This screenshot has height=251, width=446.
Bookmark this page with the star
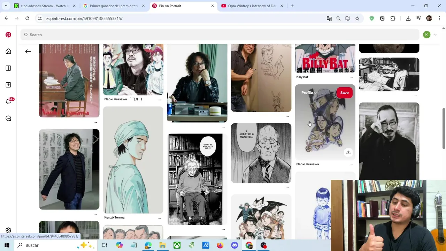[357, 18]
